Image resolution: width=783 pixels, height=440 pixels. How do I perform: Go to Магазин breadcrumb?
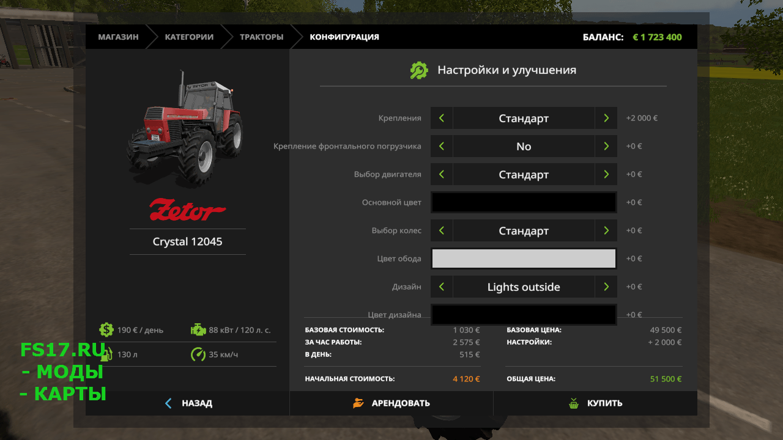[118, 37]
